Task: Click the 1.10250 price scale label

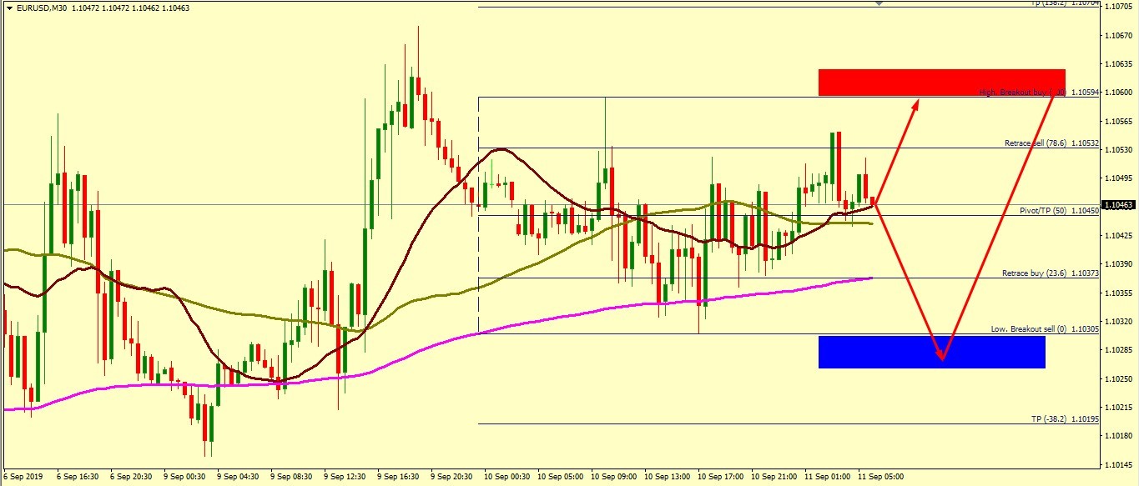Action: [1118, 378]
